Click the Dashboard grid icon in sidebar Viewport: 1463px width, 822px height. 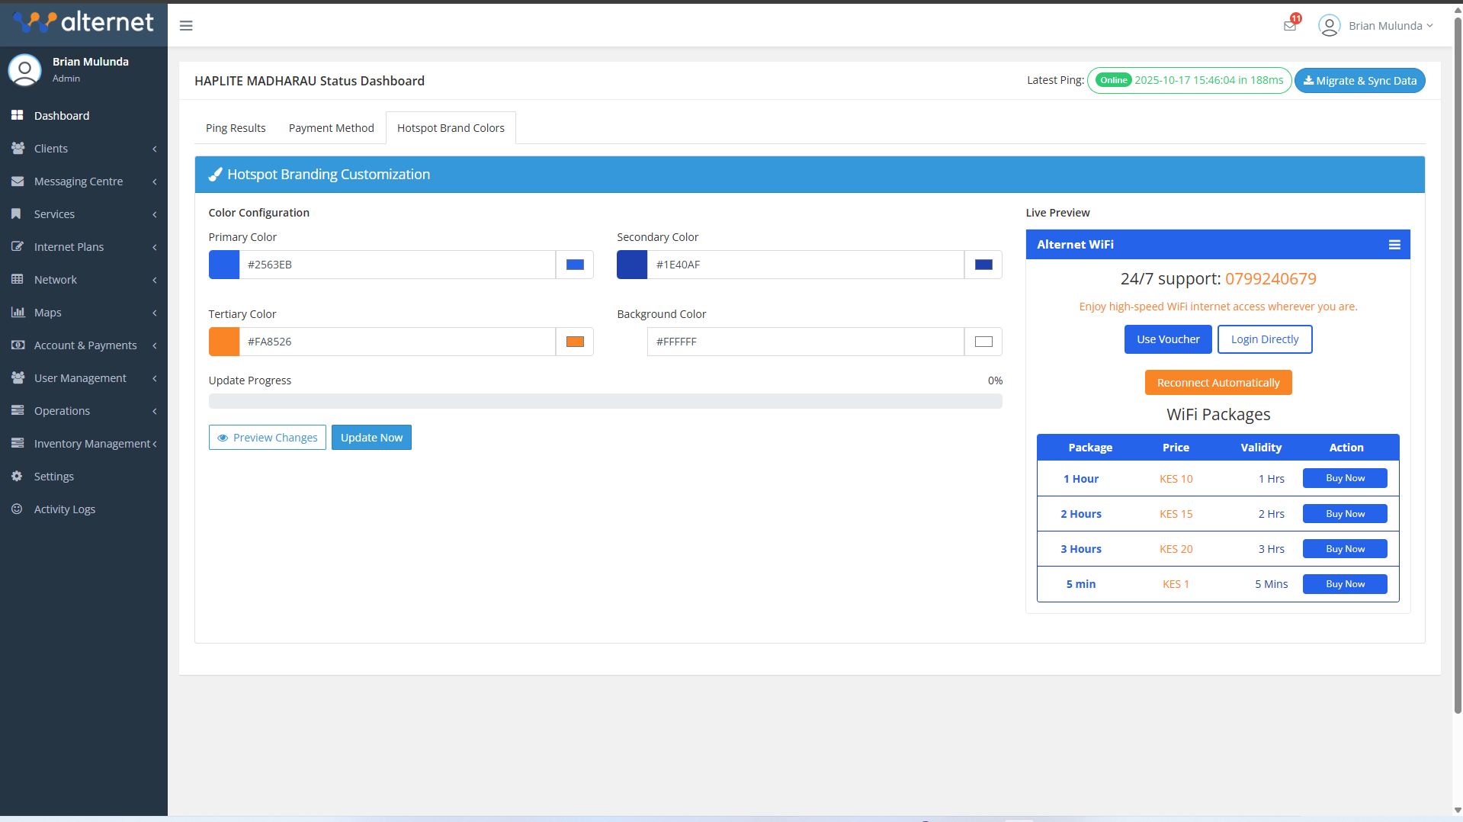17,115
